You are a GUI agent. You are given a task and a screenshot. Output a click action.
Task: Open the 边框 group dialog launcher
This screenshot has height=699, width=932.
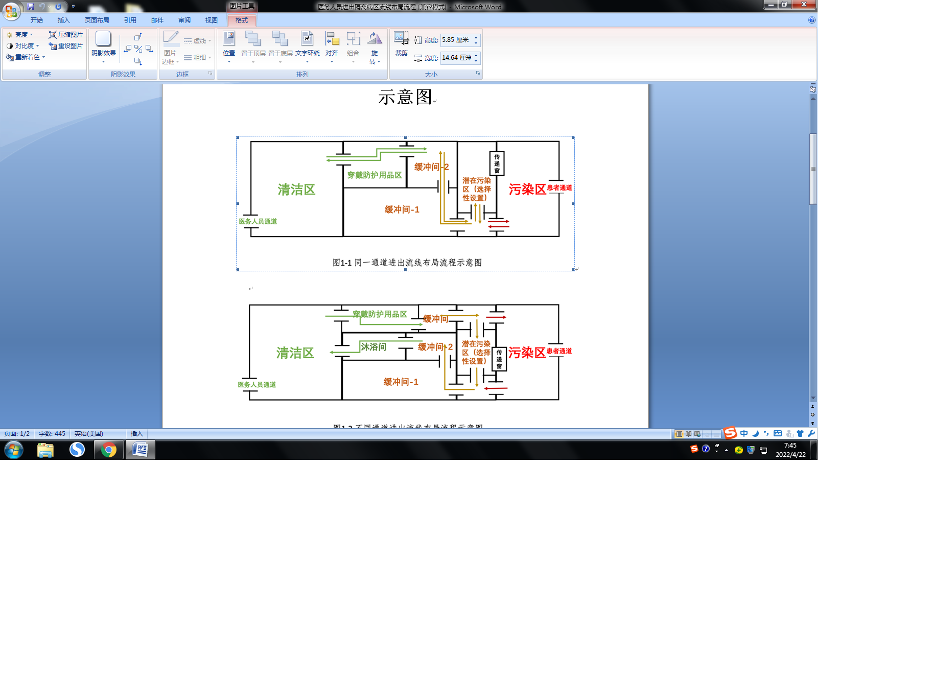click(210, 74)
